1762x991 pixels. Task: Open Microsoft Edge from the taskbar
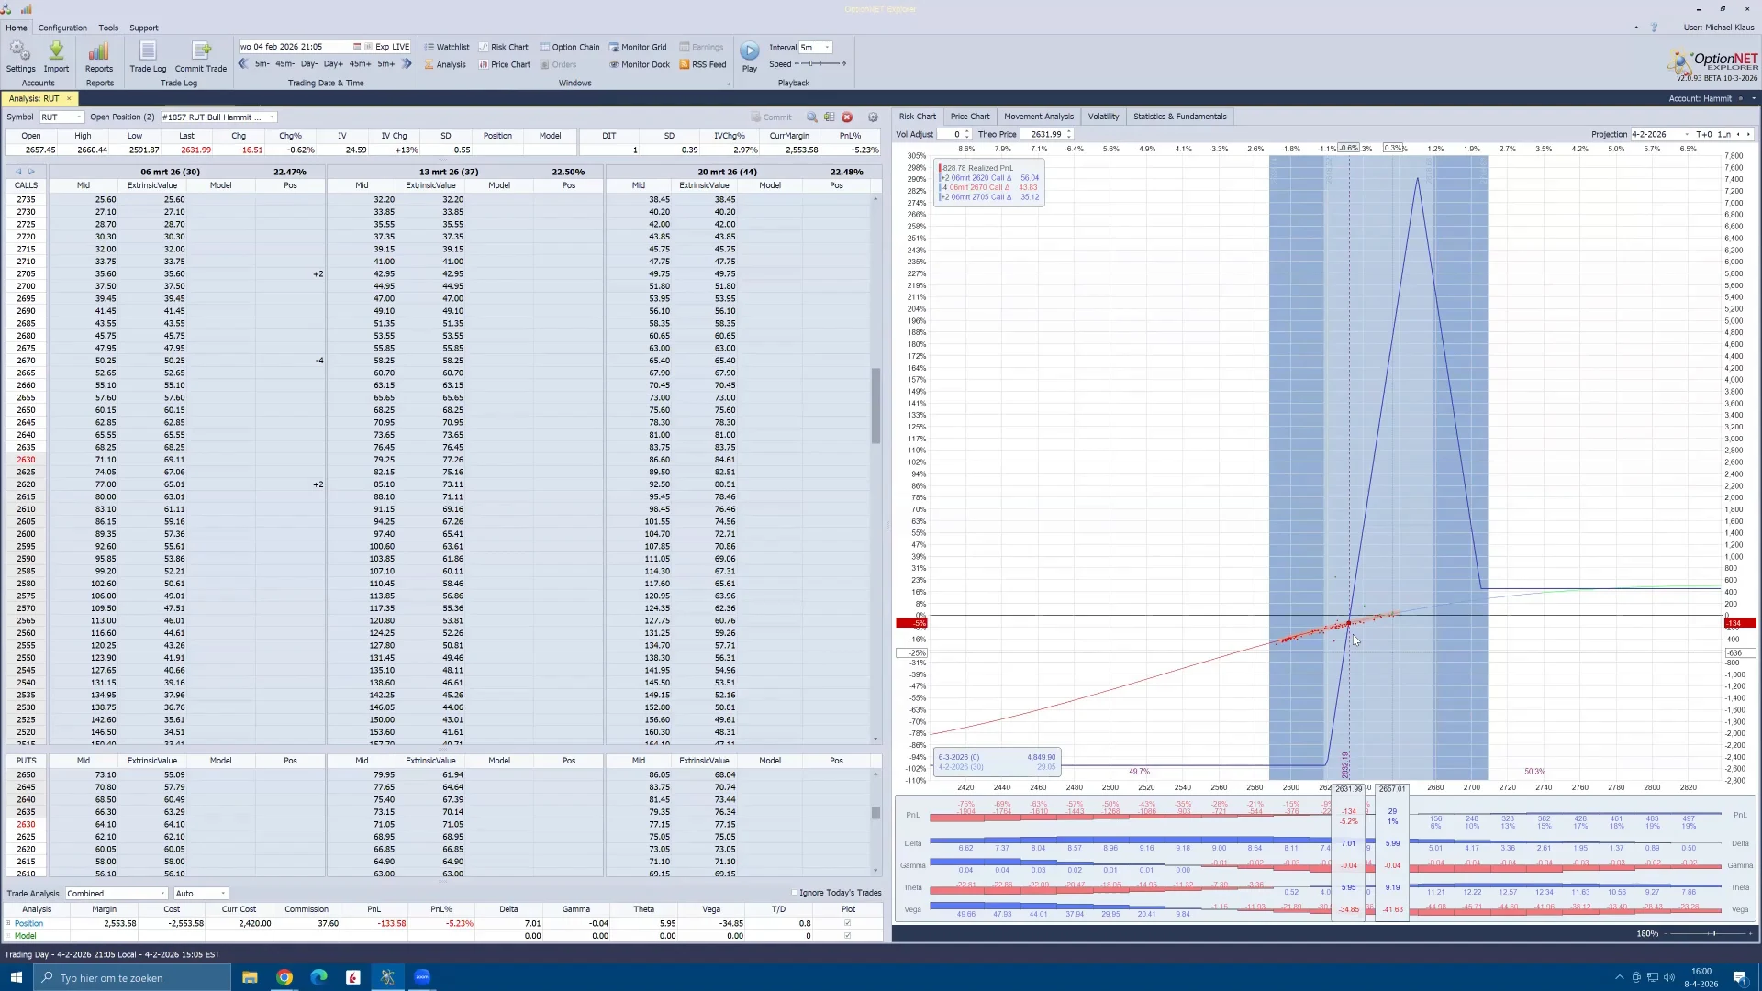pos(318,977)
